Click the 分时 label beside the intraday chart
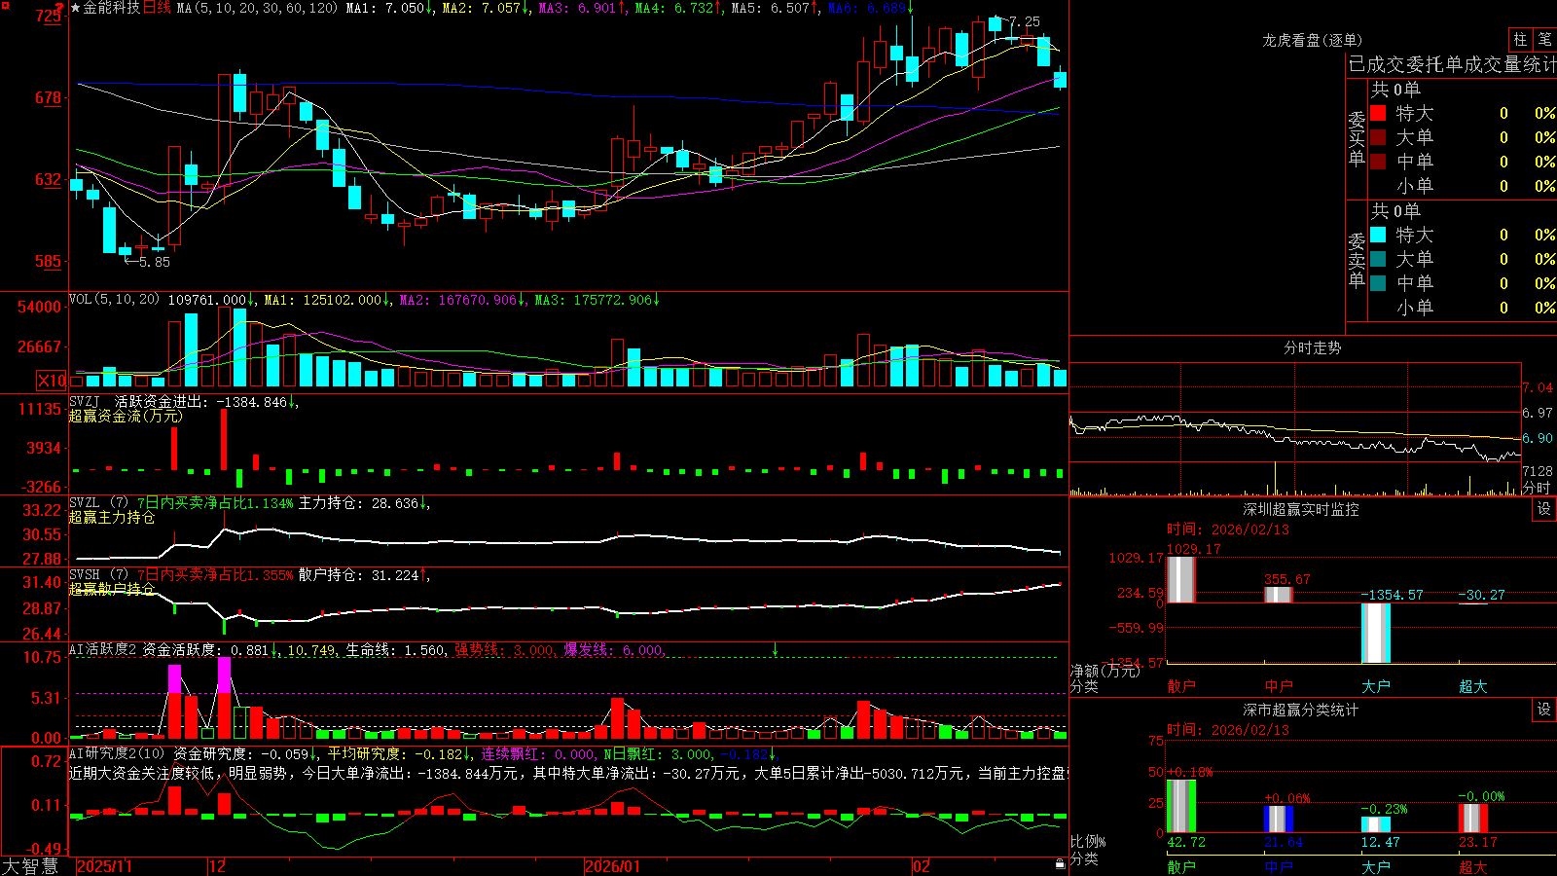This screenshot has height=876, width=1557. click(1537, 488)
